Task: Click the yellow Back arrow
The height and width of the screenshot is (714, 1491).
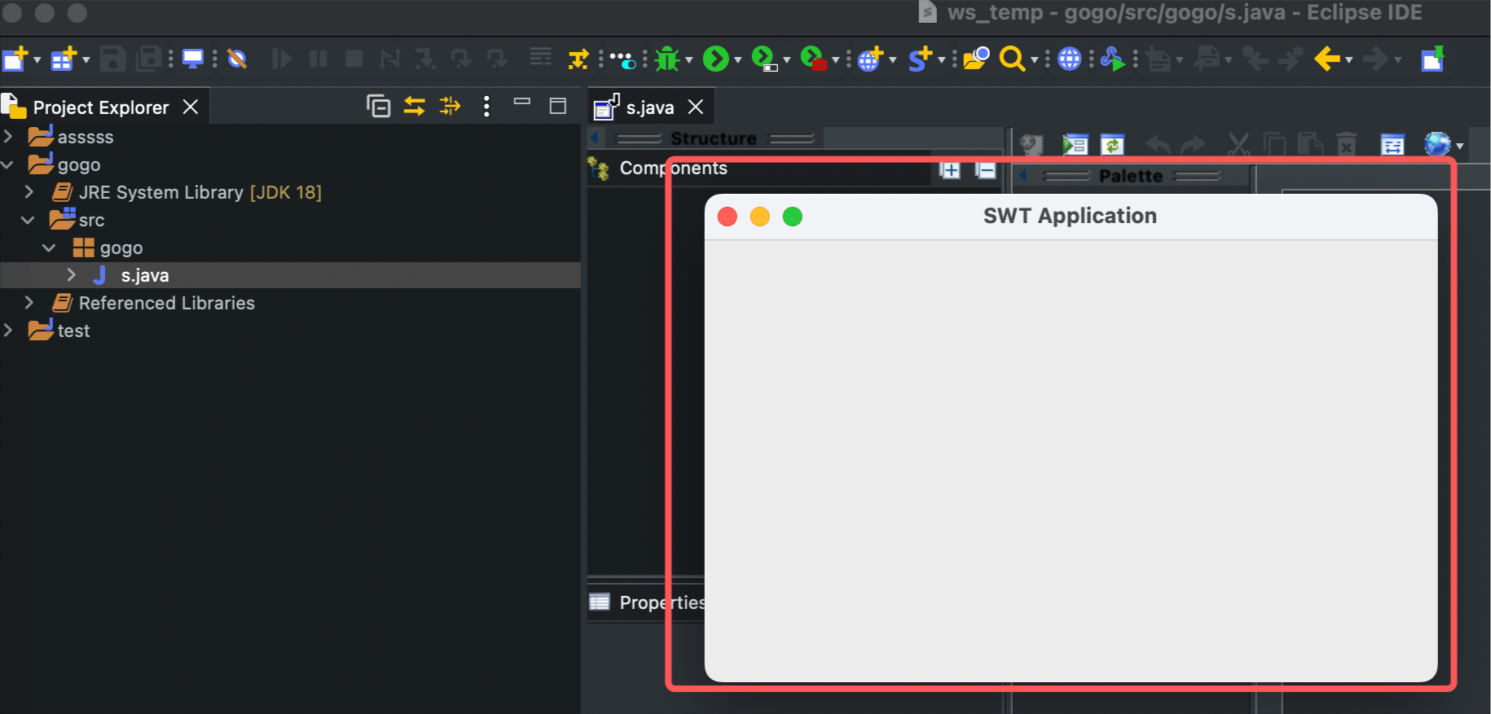Action: tap(1327, 59)
